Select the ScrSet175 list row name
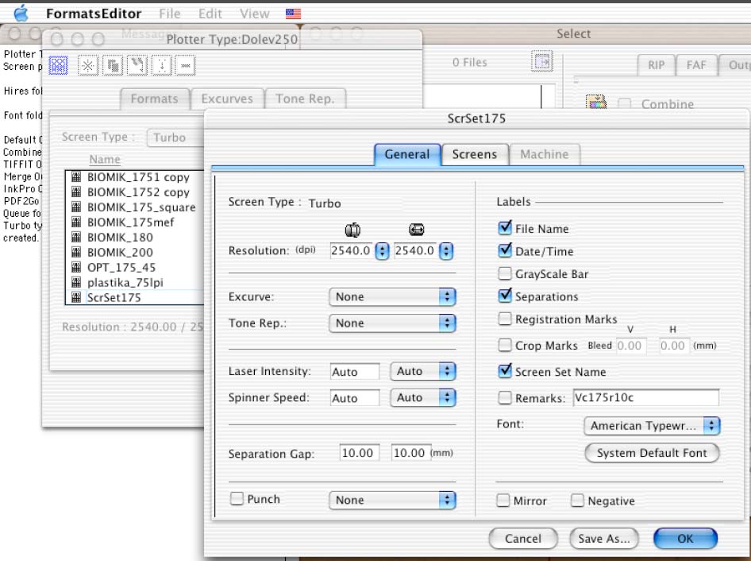This screenshot has height=561, width=751. tap(114, 297)
